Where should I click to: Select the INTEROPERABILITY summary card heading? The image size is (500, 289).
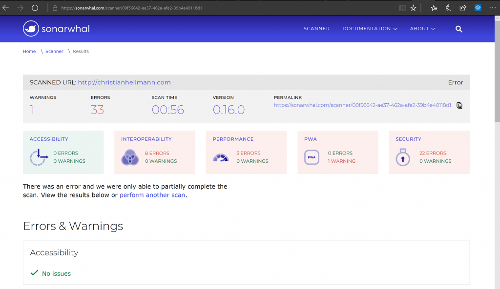[146, 139]
